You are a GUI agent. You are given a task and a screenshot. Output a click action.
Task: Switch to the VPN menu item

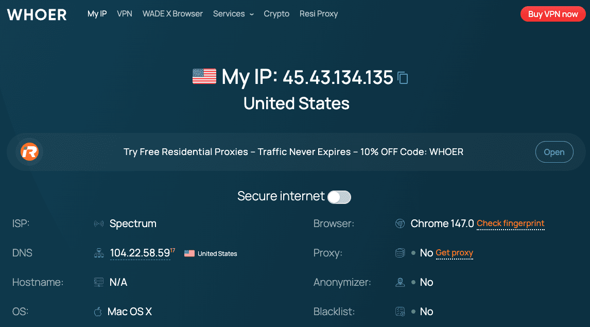124,14
